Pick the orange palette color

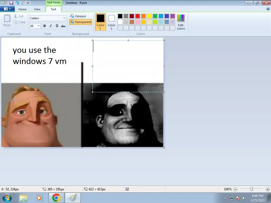pos(143,16)
